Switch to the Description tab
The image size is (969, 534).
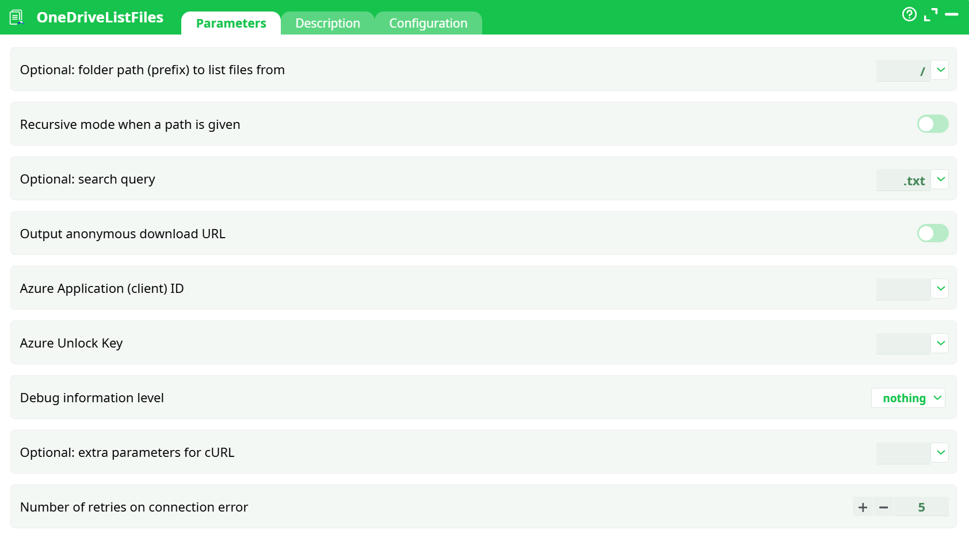(327, 23)
